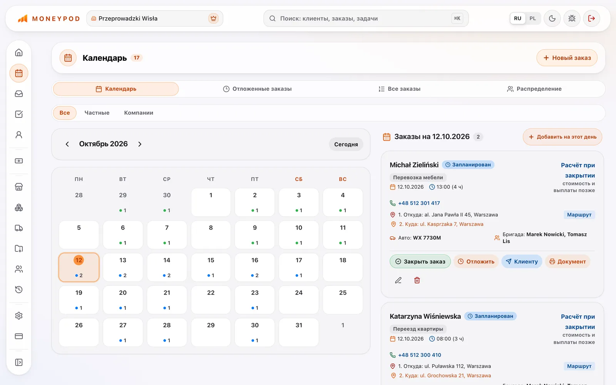Click Добавить на этот день button
The image size is (616, 385).
tap(562, 137)
